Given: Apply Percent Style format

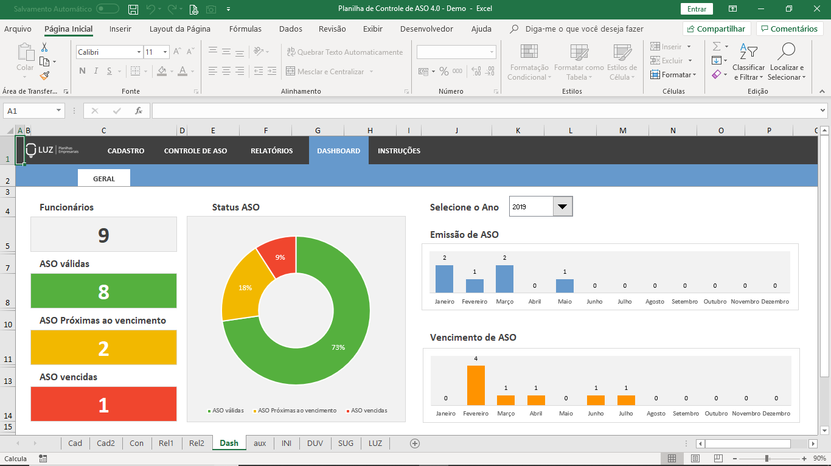Looking at the screenshot, I should point(443,71).
